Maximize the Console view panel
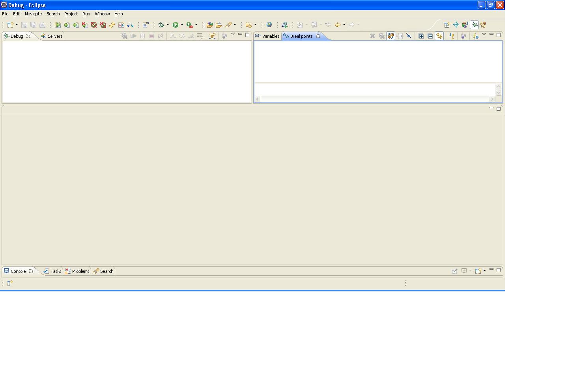The height and width of the screenshot is (378, 568). coord(499,270)
